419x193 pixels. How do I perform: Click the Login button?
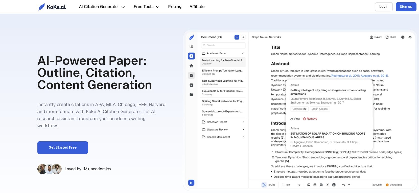384,7
